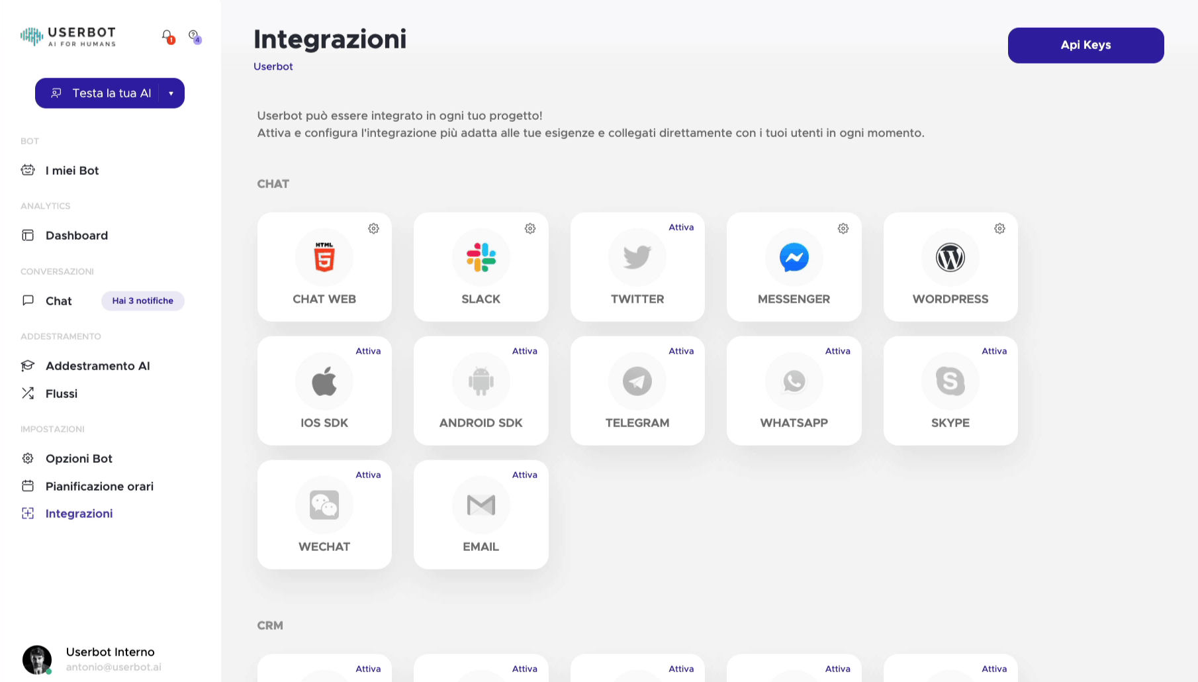
Task: Click the WORDPRESS card label
Action: coord(950,299)
